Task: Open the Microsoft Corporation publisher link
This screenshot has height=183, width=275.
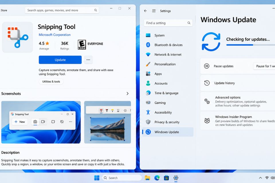Action: click(x=54, y=35)
